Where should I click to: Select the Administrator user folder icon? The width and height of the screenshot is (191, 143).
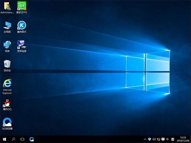tap(7, 6)
